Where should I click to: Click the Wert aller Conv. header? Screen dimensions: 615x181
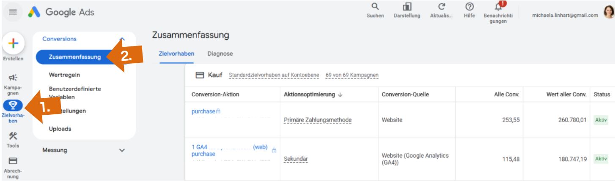tap(566, 95)
